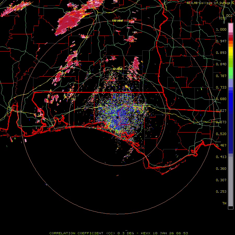
Task: Click the 0.573 color scale value
Action: click(x=221, y=122)
